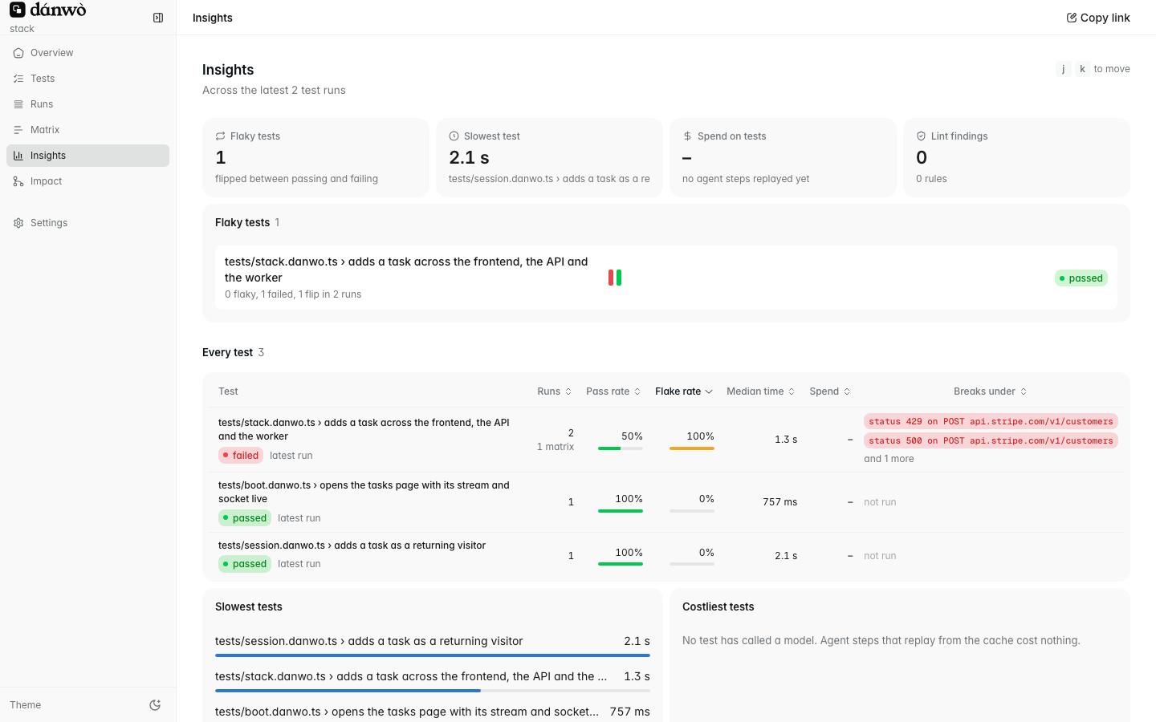Open boot.danwo.ts test in Every test table
This screenshot has width=1156, height=722.
click(x=666, y=502)
